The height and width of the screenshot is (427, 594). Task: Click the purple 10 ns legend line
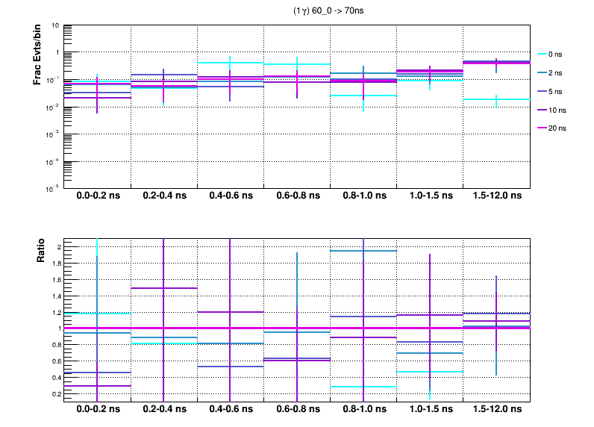(x=543, y=110)
